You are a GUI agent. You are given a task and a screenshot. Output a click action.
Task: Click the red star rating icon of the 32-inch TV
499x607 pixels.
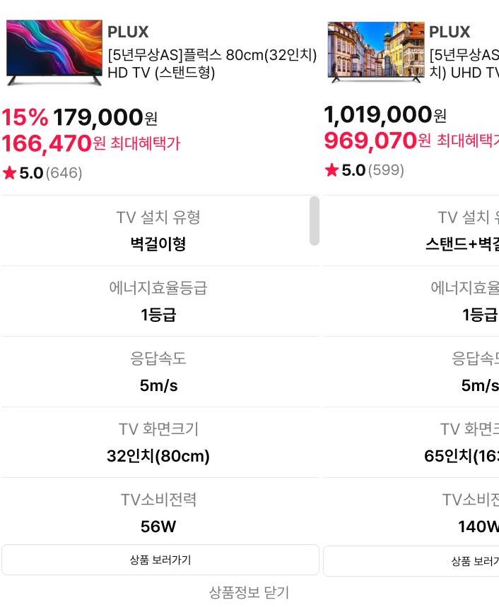[x=9, y=173]
